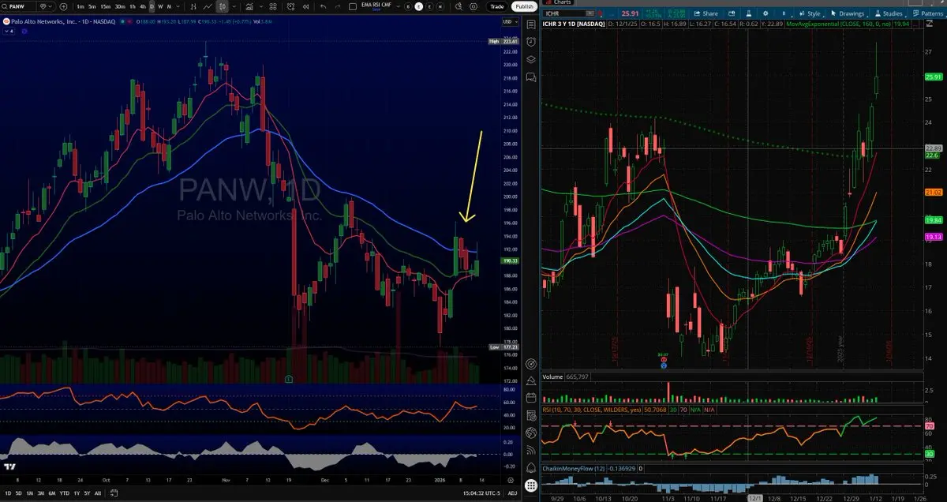Open the Studies menu
The width and height of the screenshot is (947, 502).
(x=889, y=13)
